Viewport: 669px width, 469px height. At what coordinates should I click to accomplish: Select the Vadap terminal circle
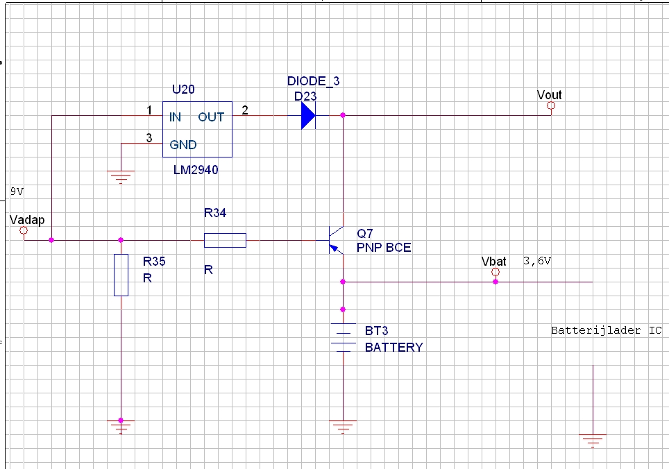pos(24,230)
